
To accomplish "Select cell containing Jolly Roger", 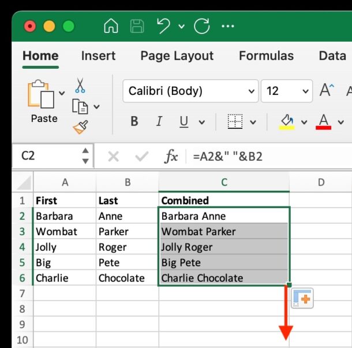I will point(224,247).
